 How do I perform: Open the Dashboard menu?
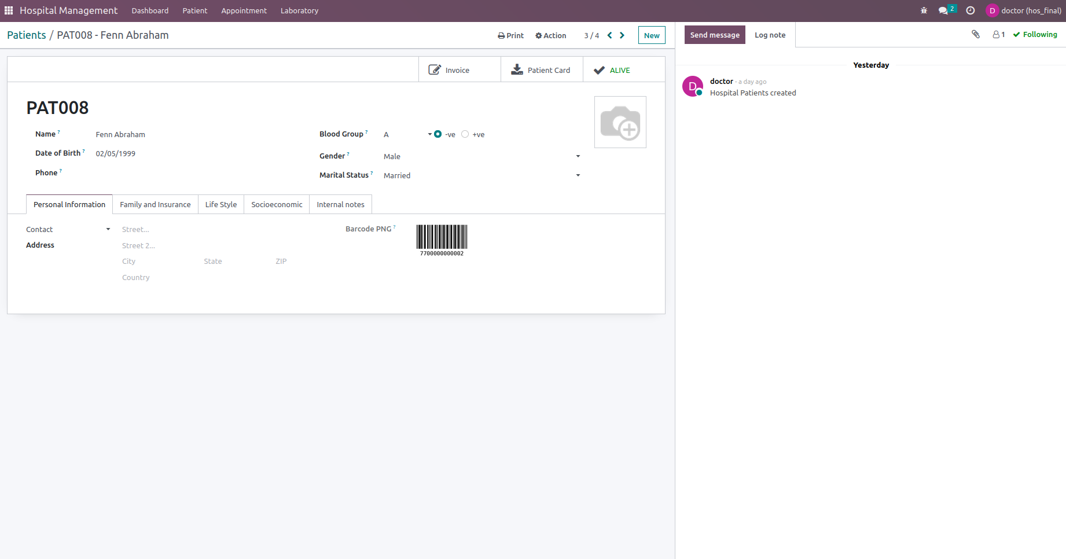(150, 10)
